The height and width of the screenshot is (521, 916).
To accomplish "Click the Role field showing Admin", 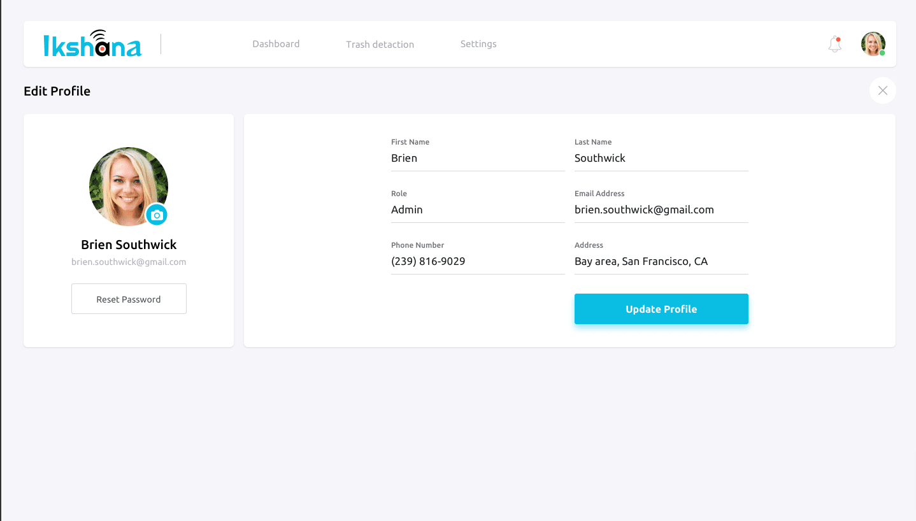I will click(x=477, y=210).
